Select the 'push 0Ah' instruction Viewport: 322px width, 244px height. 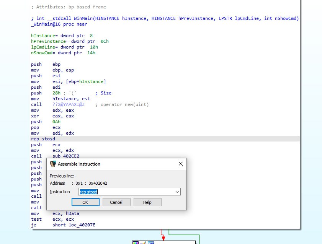pos(46,122)
